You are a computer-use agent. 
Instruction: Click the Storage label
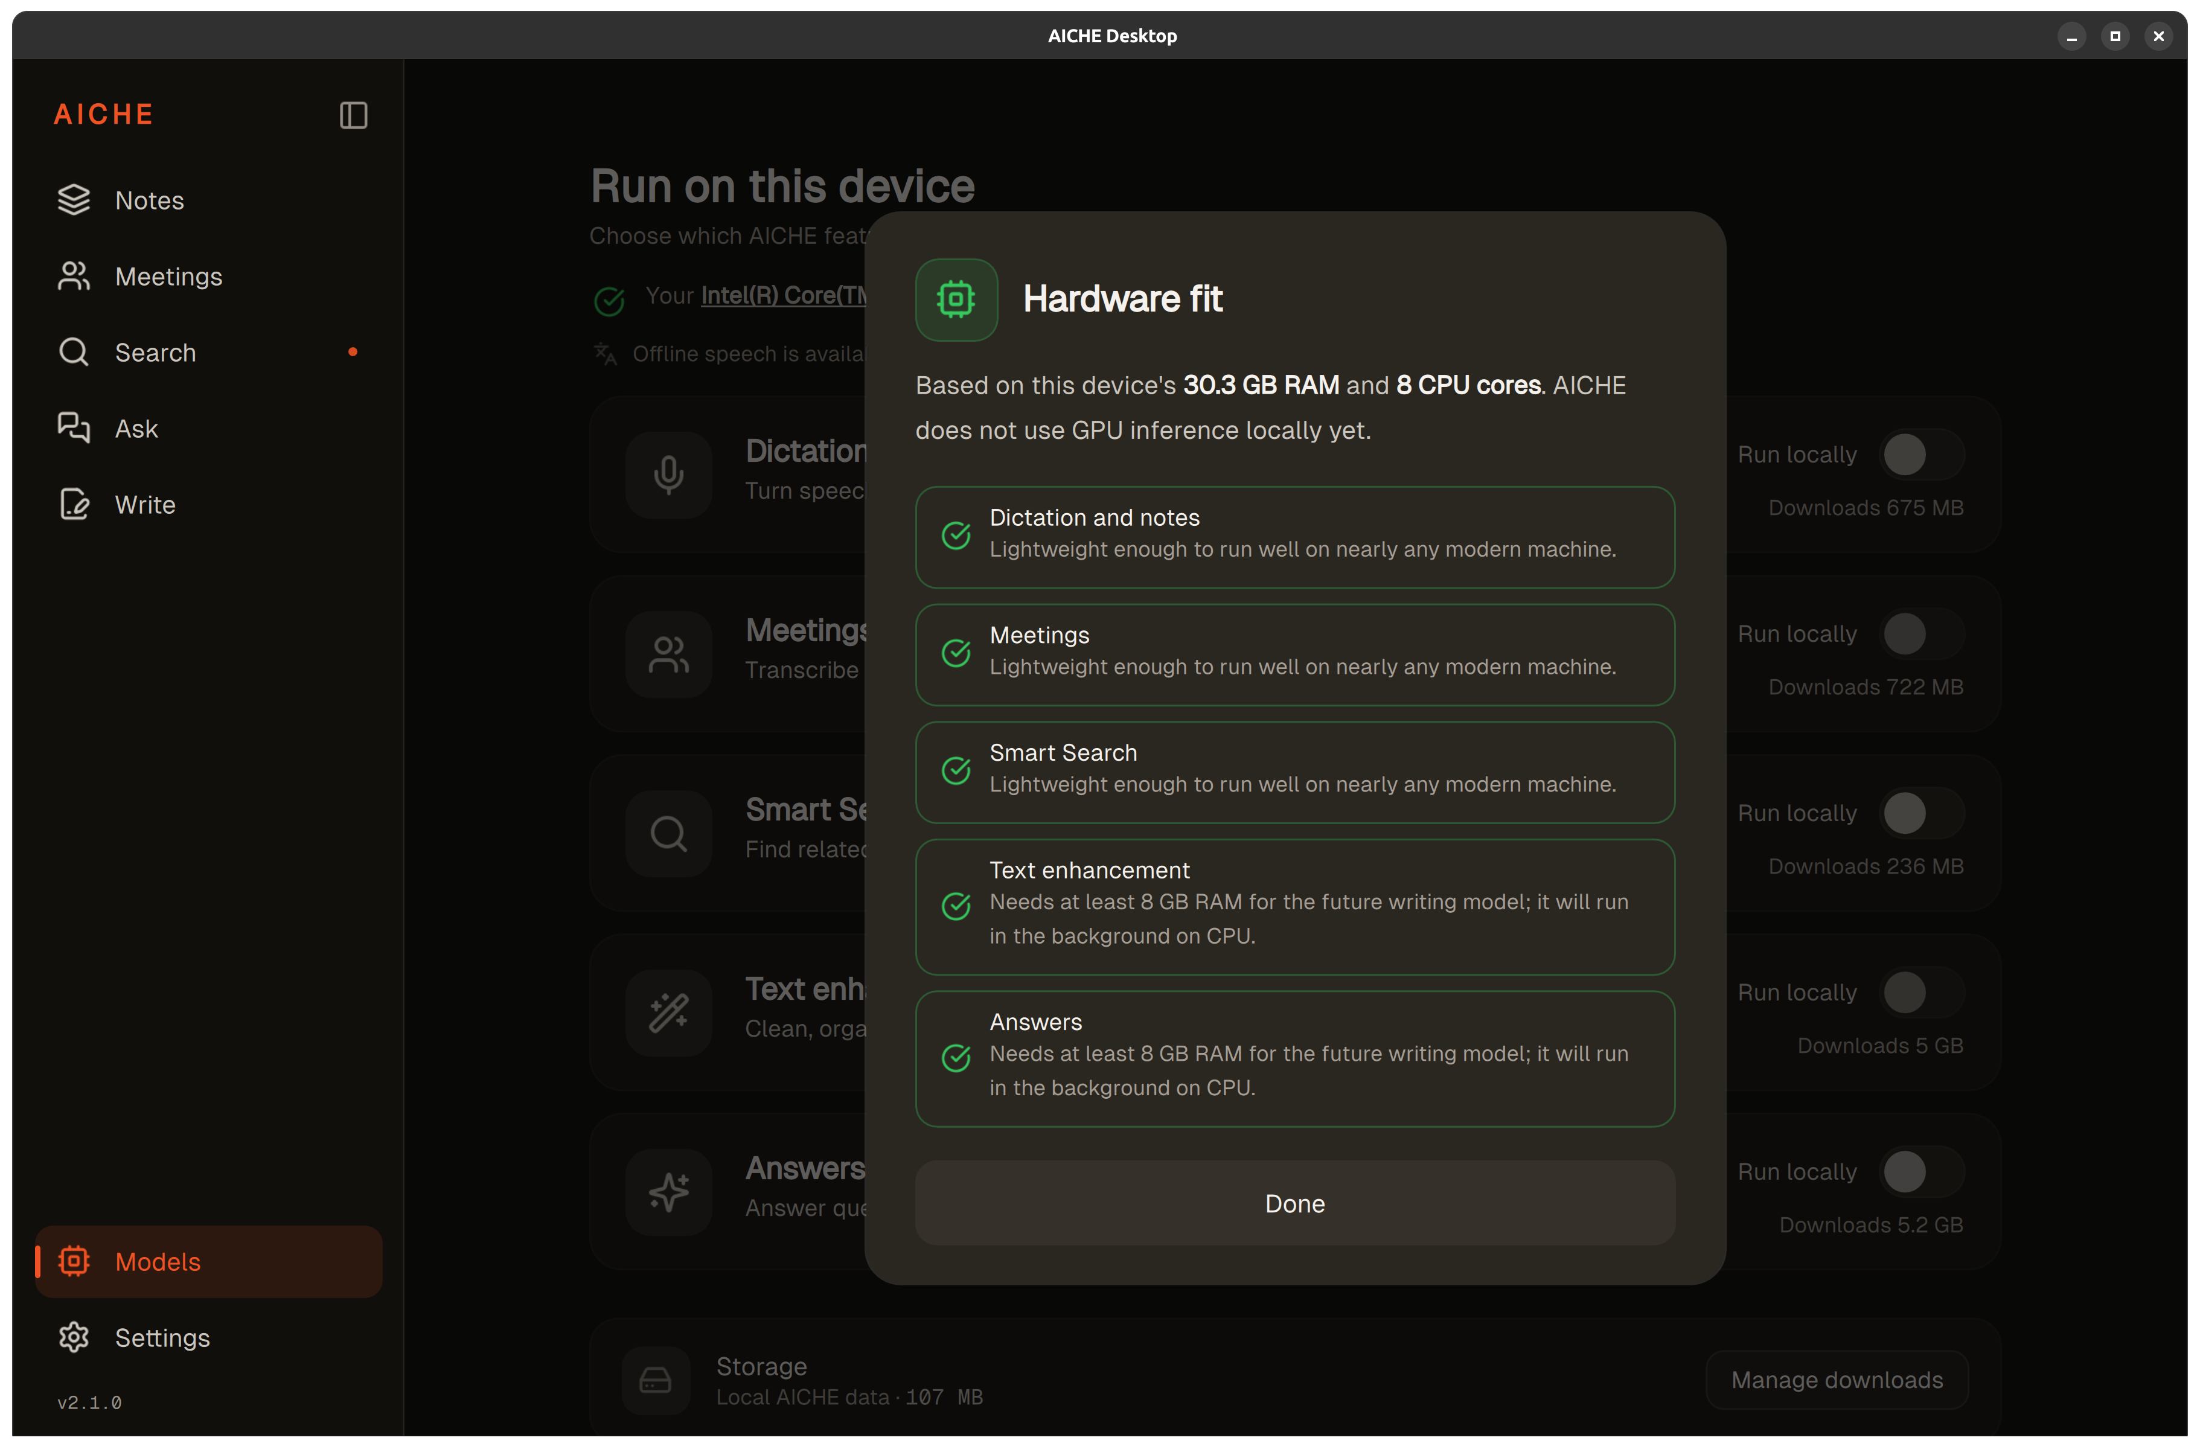coord(762,1366)
